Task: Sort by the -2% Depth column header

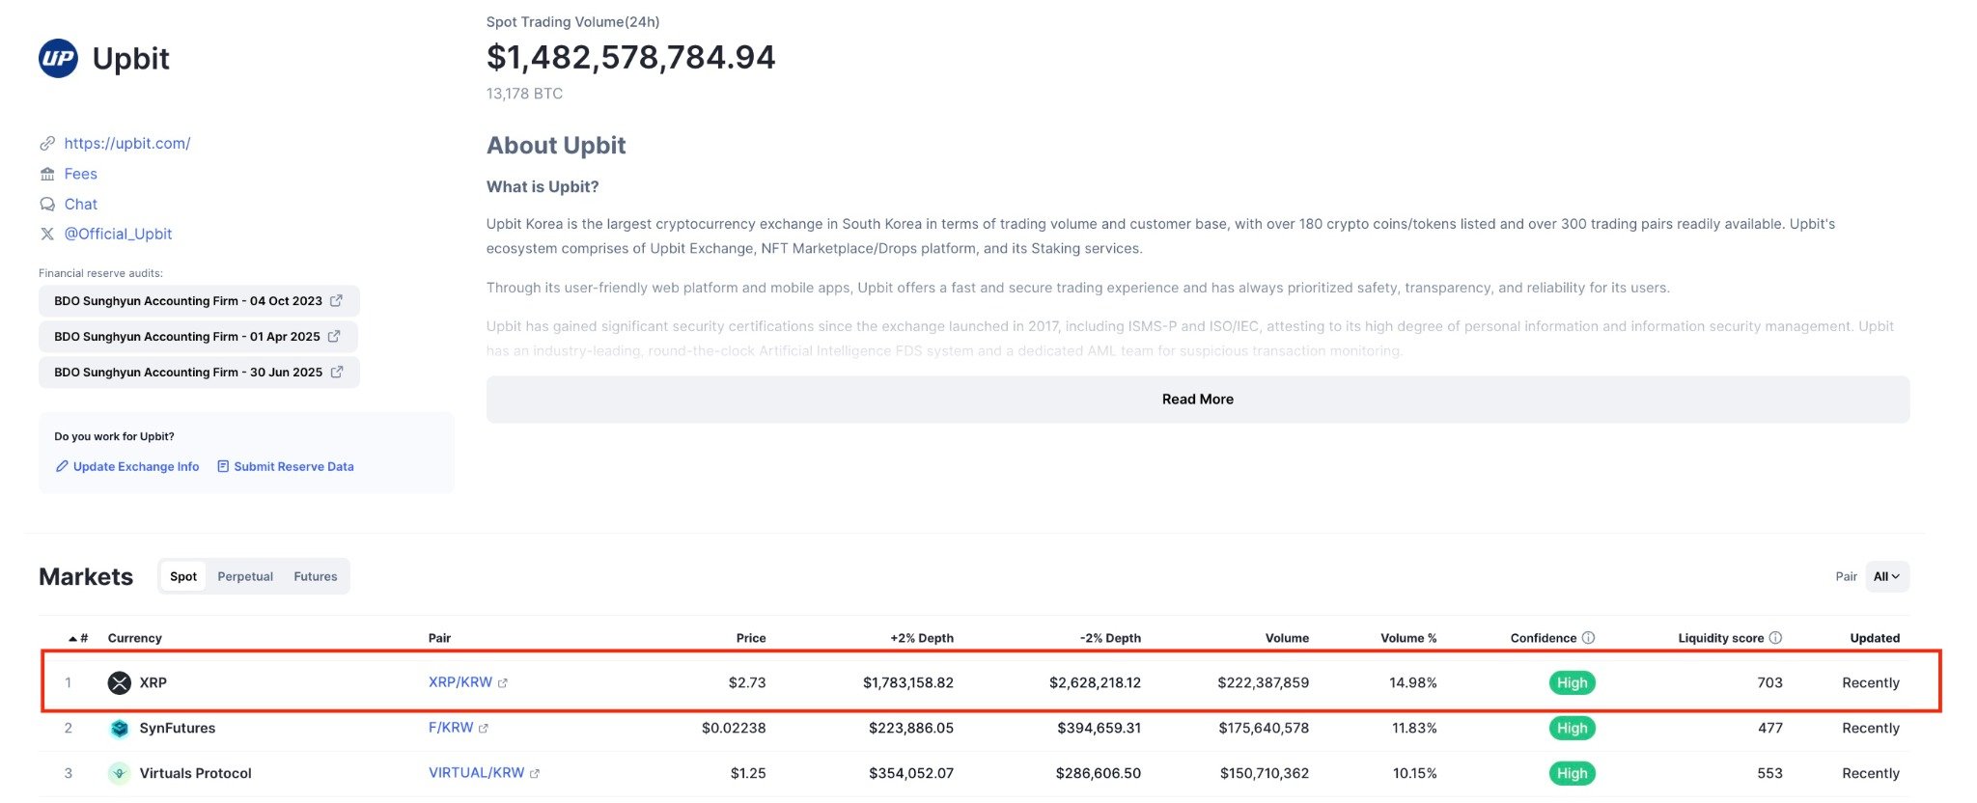Action: coord(1110,638)
